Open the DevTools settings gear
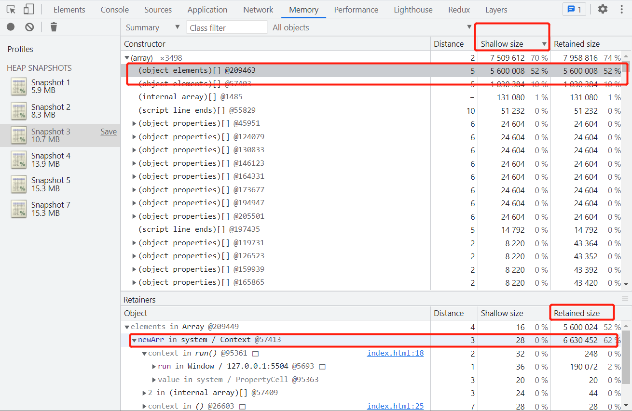The width and height of the screenshot is (632, 411). pos(603,9)
